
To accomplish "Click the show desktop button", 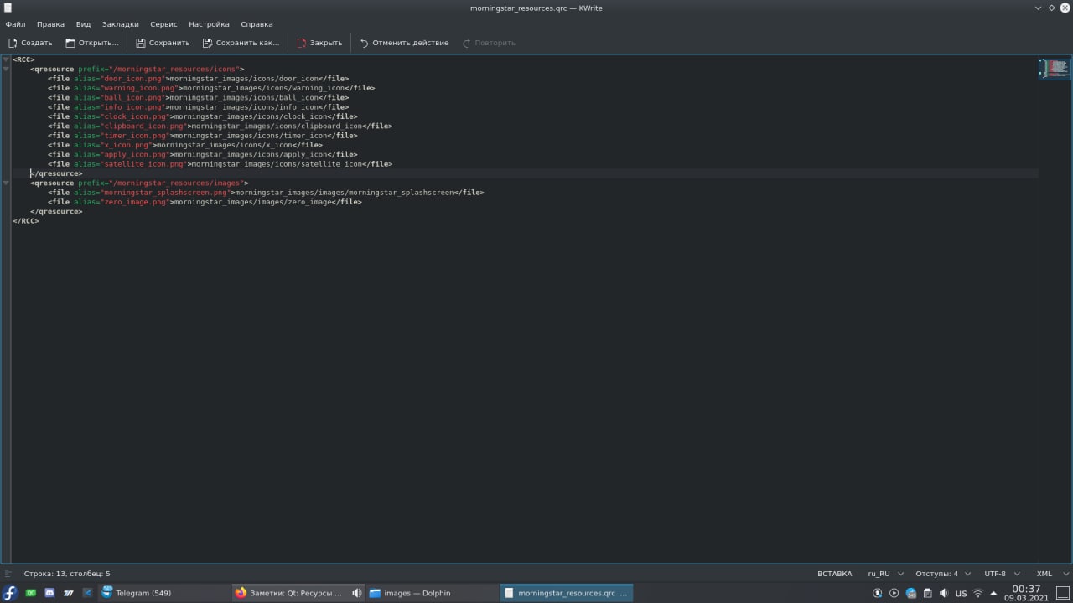I will pyautogui.click(x=1061, y=593).
